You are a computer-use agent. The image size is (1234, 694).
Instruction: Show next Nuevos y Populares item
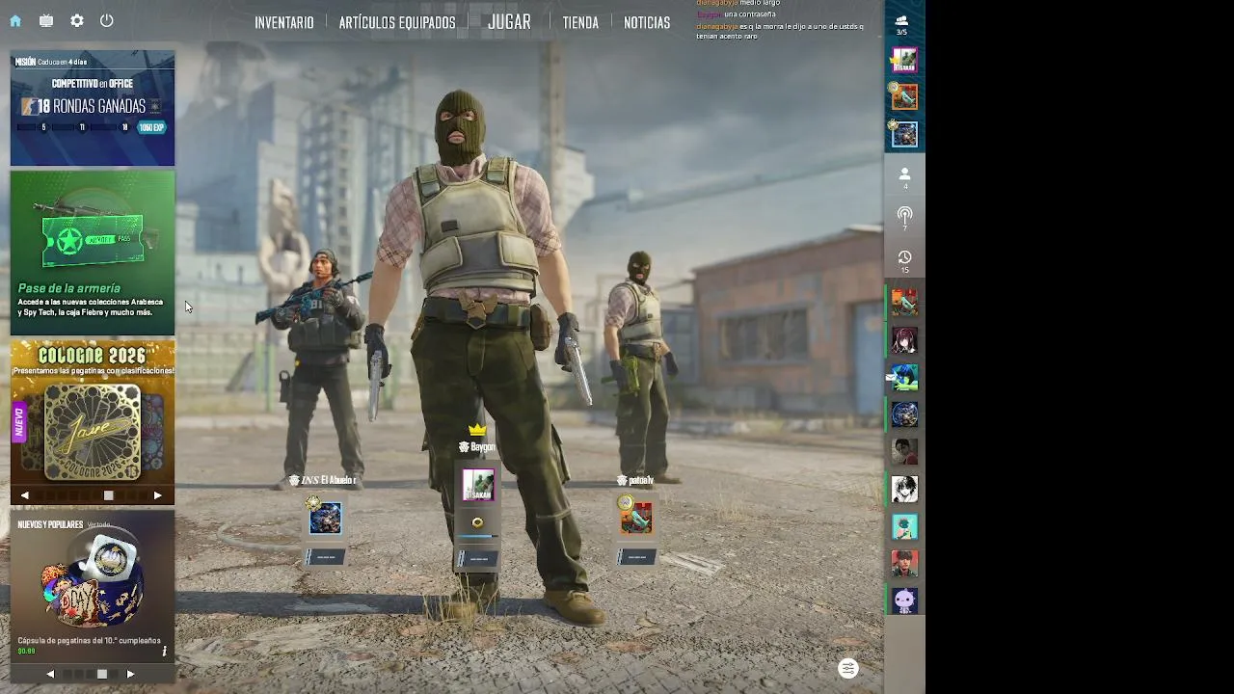(x=130, y=674)
